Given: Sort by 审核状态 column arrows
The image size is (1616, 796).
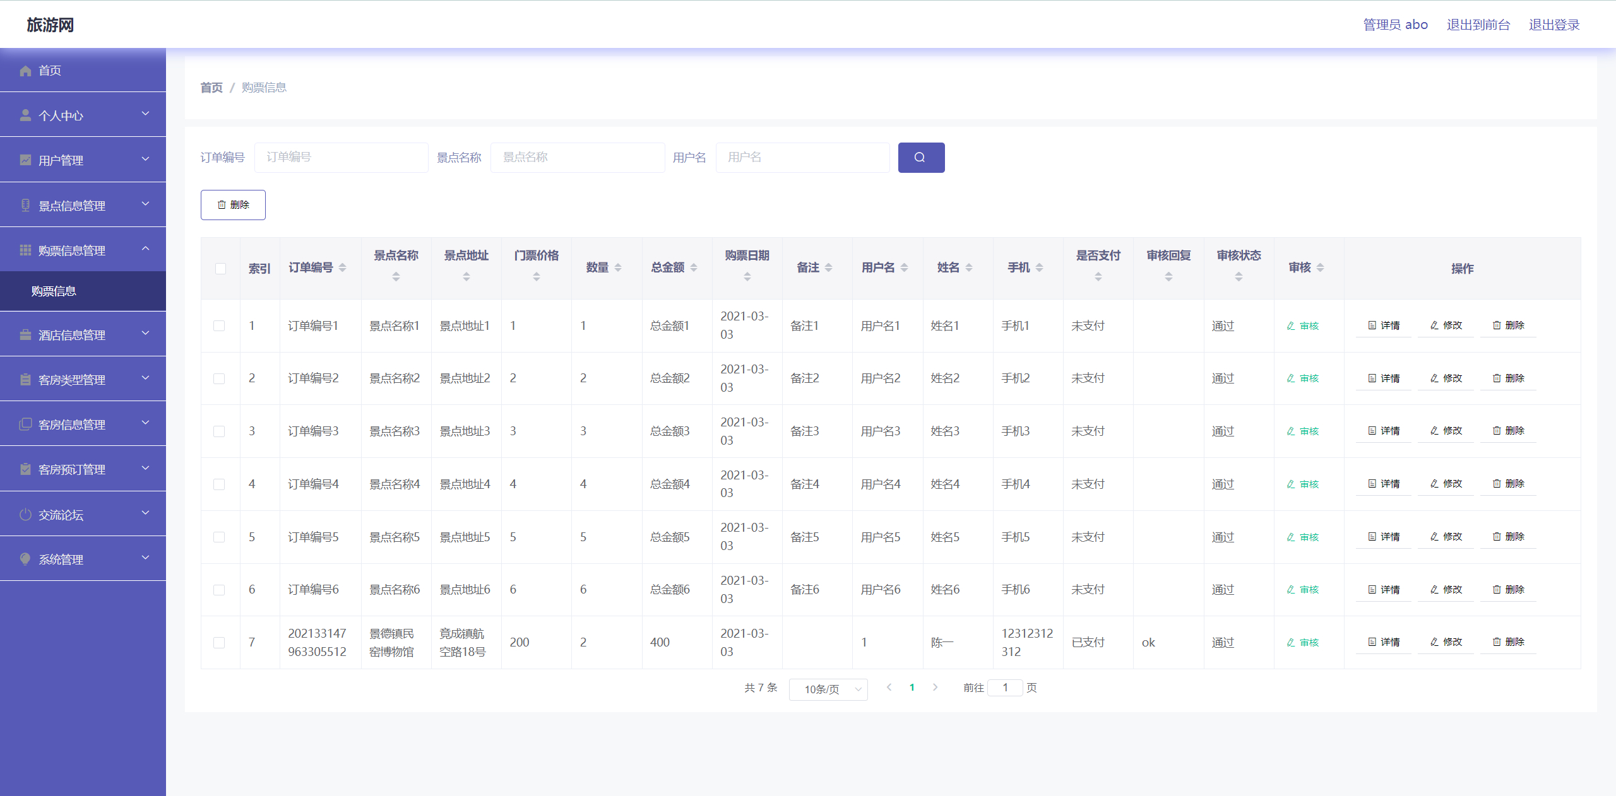Looking at the screenshot, I should coord(1239,277).
